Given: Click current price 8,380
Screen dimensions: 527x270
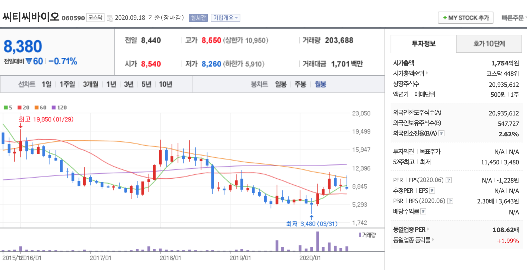Looking at the screenshot, I should point(23,46).
